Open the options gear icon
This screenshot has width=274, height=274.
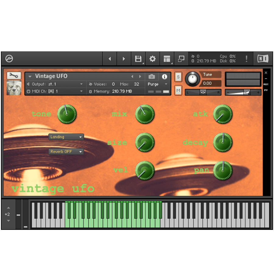pos(153,59)
